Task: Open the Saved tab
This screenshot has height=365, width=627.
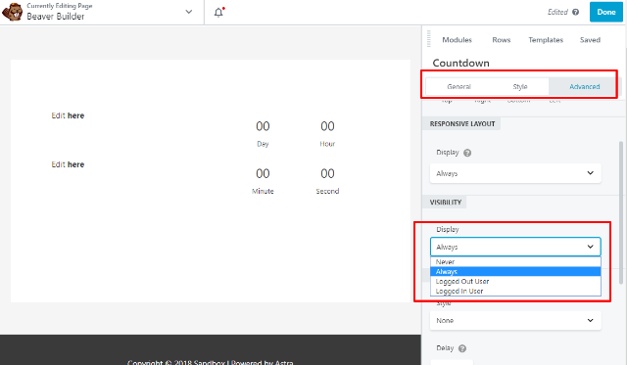Action: coord(590,40)
